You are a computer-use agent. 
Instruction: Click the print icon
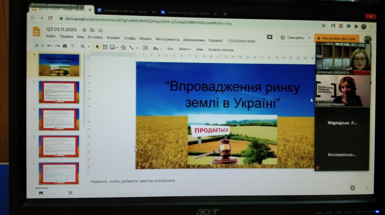click(65, 46)
